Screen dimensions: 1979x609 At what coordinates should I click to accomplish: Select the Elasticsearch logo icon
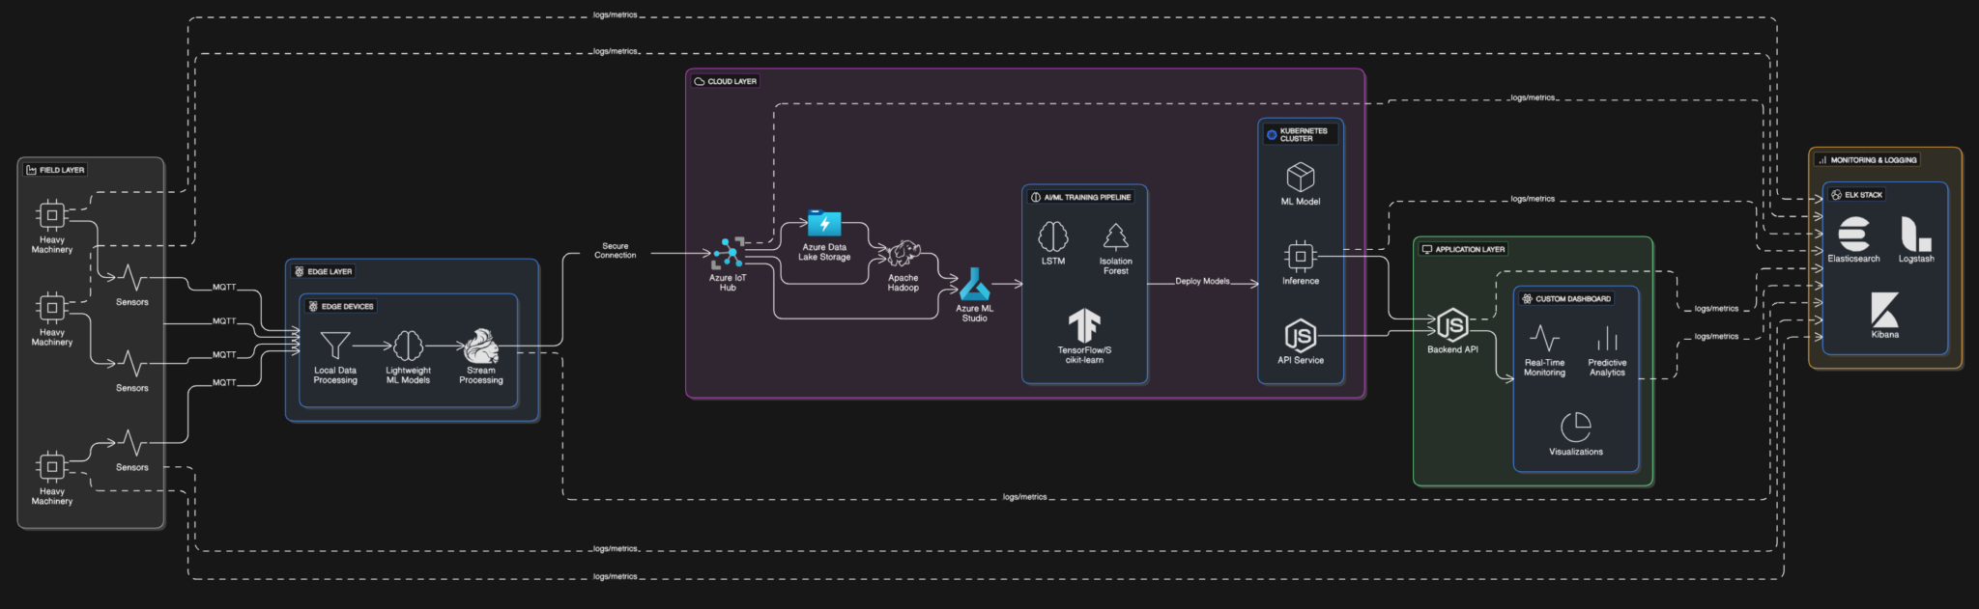(x=1853, y=234)
